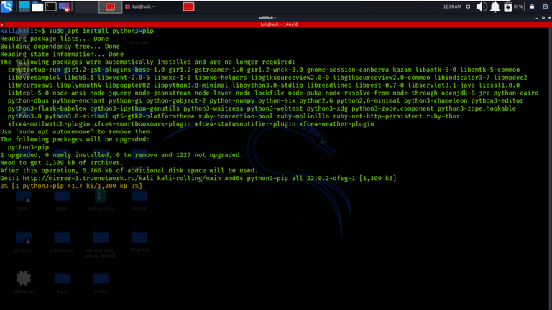Select the highlighted red terminal taskbar button
The width and height of the screenshot is (552, 310).
tap(110, 6)
